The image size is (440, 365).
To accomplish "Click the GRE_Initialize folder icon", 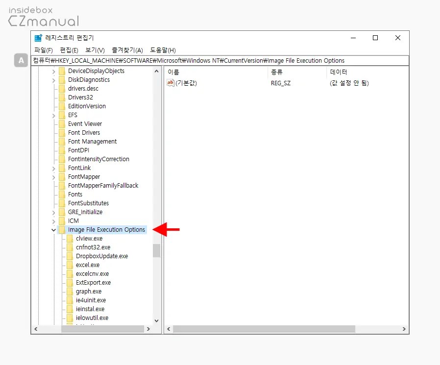I will (62, 212).
